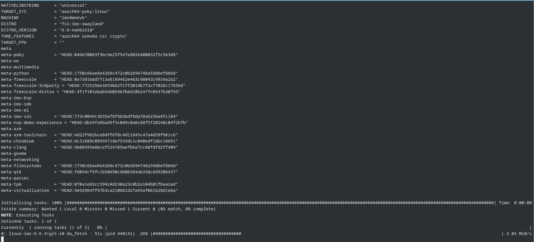Viewport: 534px width, 242px height.
Task: Click the Time: 0:00:00 readout
Action: point(515,203)
